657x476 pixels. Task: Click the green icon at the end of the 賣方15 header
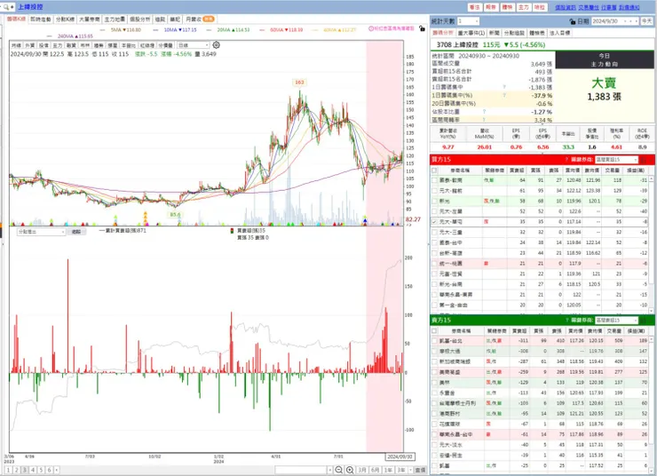(x=644, y=320)
